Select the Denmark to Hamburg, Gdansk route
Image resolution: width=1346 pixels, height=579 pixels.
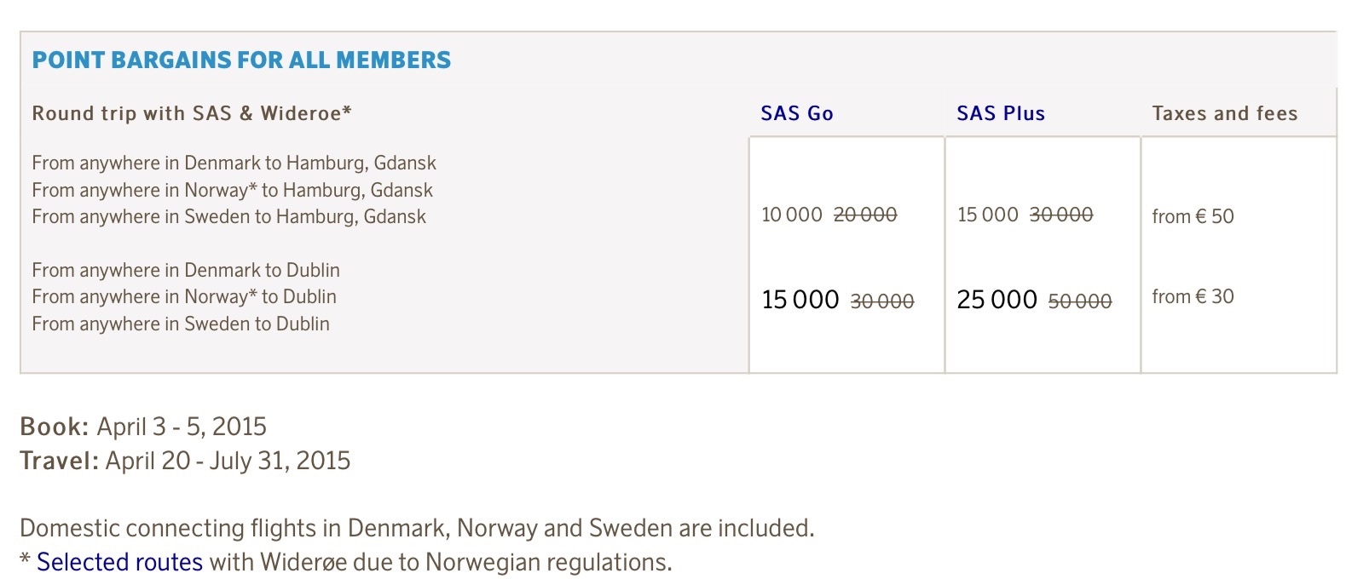[234, 163]
